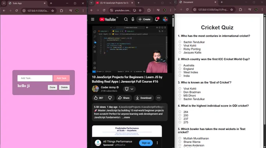Screen dimensions: 266x148
Task: Open extensions icon in Todo App window
Action: [61, 11]
